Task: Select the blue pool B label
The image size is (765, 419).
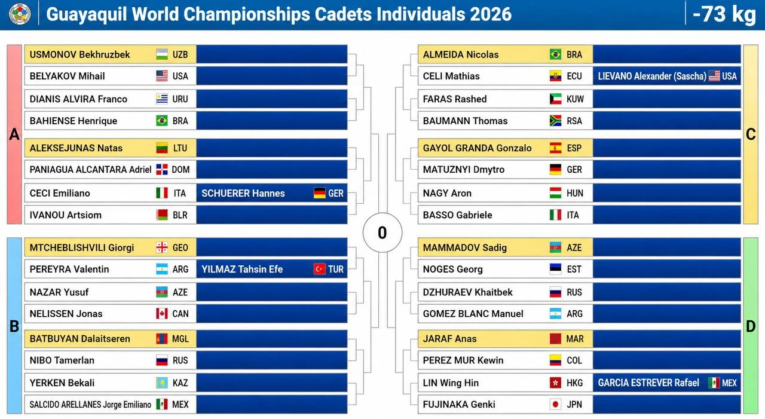Action: 14,326
